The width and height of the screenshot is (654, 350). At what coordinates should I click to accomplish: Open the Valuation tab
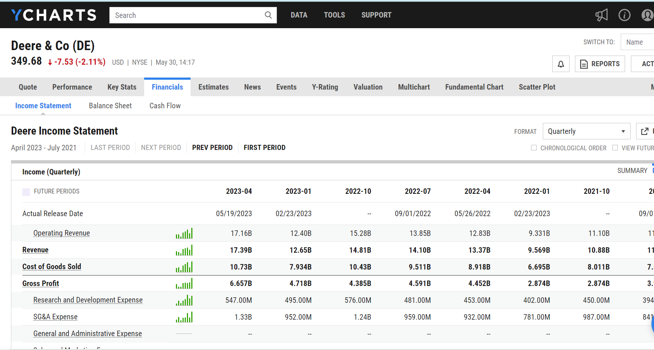click(368, 87)
